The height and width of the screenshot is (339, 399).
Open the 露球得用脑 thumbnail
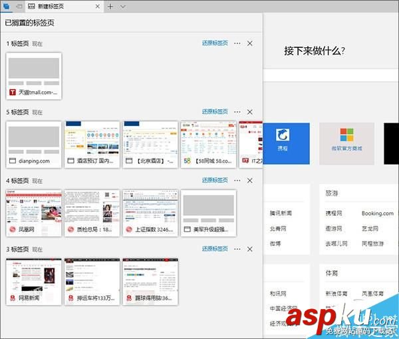coord(150,282)
